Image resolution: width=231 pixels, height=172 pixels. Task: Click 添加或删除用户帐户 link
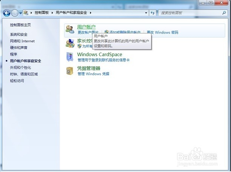(x=125, y=32)
